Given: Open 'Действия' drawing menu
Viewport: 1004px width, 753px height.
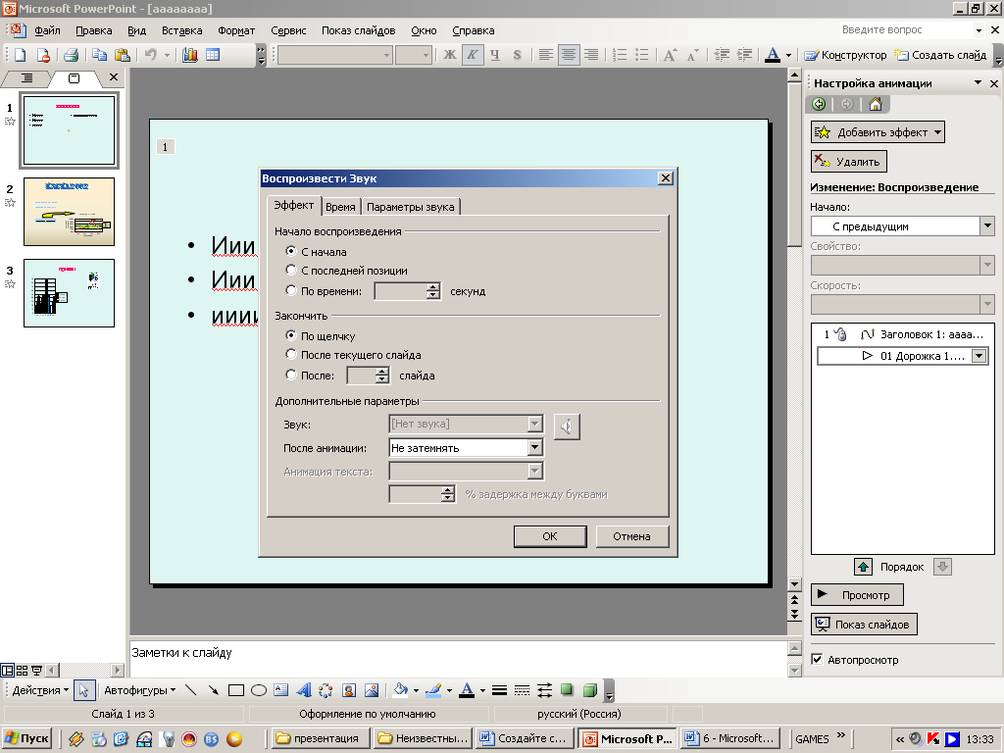Looking at the screenshot, I should pos(39,690).
